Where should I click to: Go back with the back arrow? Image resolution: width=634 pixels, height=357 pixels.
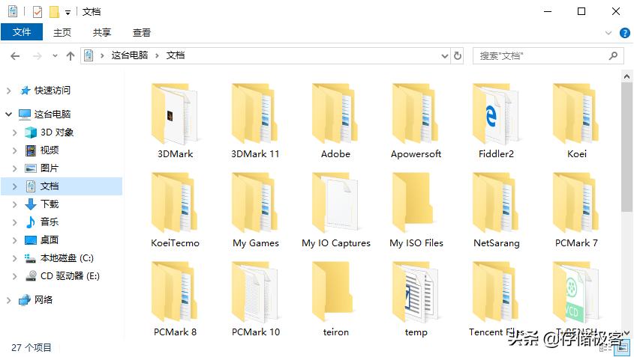coord(15,55)
